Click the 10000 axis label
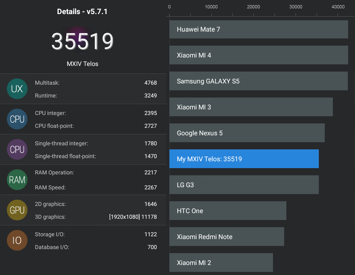Image resolution: width=355 pixels, height=275 pixels. coord(211,7)
